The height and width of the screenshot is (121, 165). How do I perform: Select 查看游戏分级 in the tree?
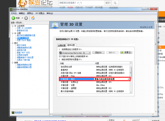22,31
